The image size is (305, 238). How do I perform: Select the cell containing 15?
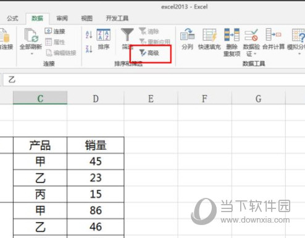pos(96,194)
